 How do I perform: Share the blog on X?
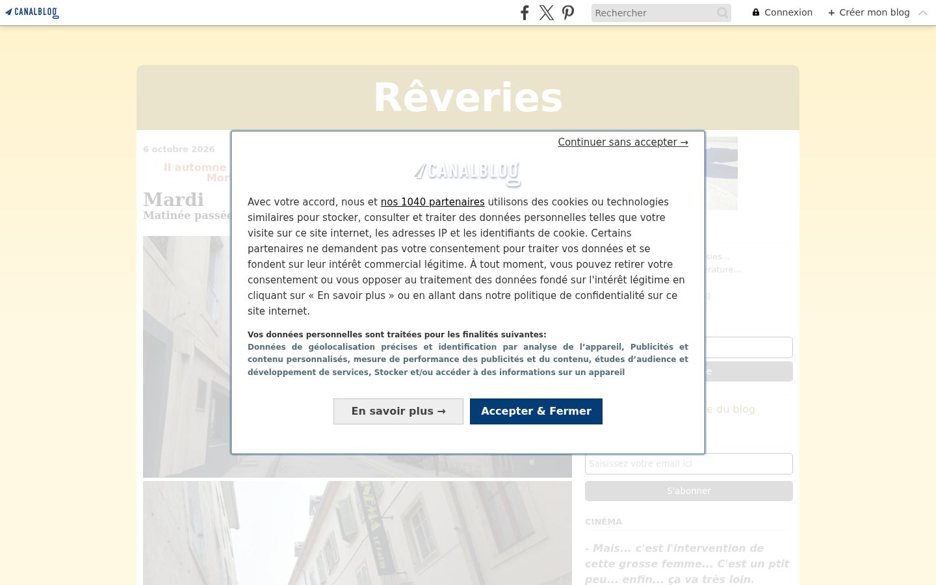547,12
